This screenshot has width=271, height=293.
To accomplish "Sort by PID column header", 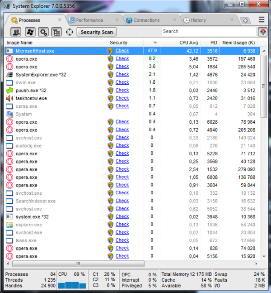I will [210, 43].
